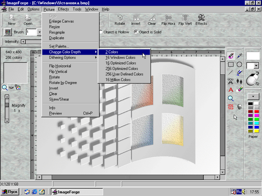Open the dropdown above the Paper palette

[x=253, y=96]
